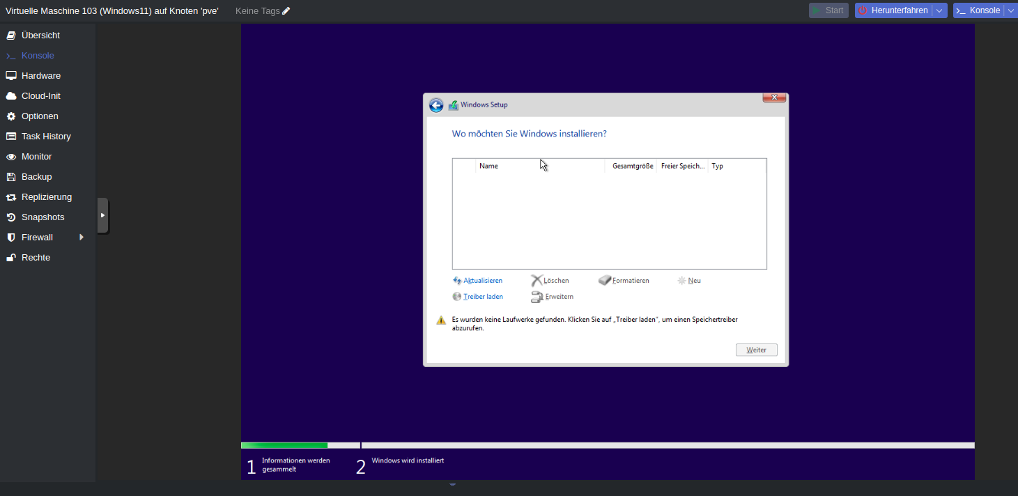Image resolution: width=1018 pixels, height=496 pixels.
Task: Select the Konsole sidebar entry
Action: (x=47, y=55)
